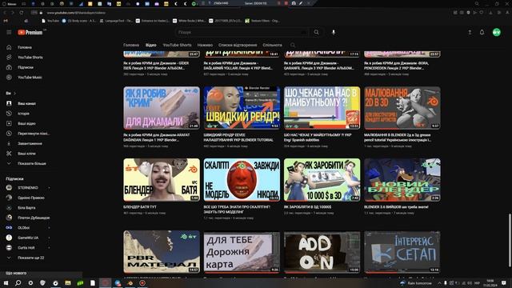
Task: Reload the page with browser refresh
Action: [22, 13]
